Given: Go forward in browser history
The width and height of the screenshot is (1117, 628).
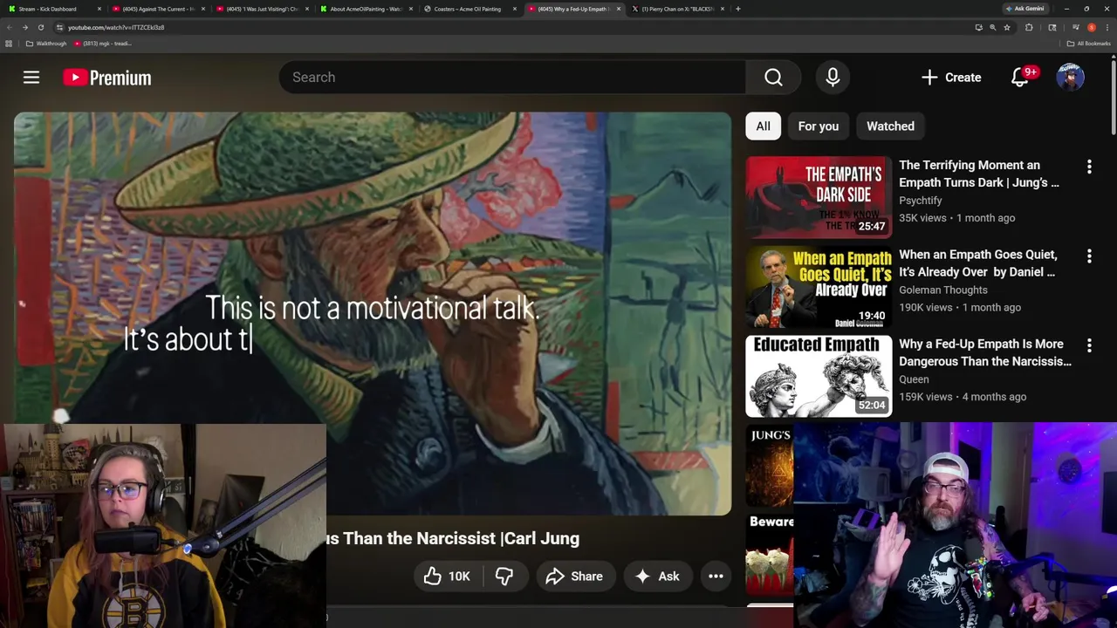Looking at the screenshot, I should 24,27.
